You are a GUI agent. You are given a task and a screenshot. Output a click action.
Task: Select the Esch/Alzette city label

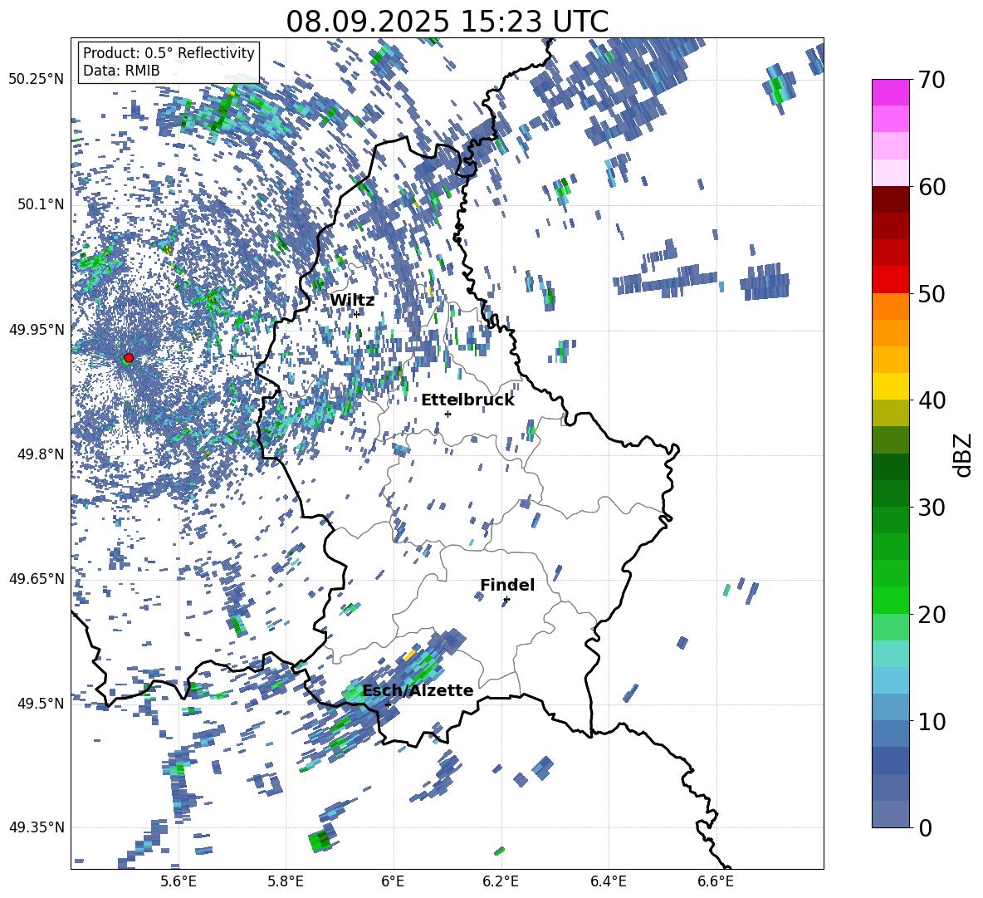418,690
